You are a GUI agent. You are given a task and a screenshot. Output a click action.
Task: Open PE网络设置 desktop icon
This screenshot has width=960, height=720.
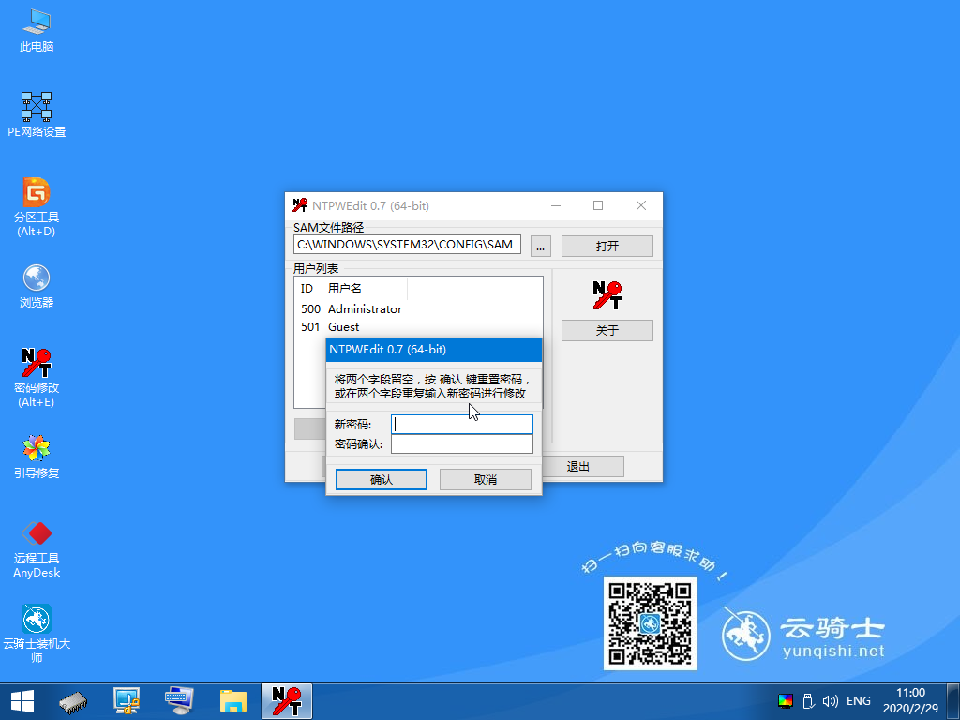click(x=37, y=114)
